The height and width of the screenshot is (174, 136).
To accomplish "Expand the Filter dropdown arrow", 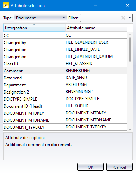I will (130, 18).
